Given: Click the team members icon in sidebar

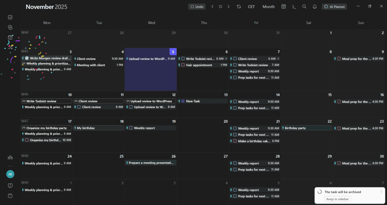Looking at the screenshot, I should [10, 158].
